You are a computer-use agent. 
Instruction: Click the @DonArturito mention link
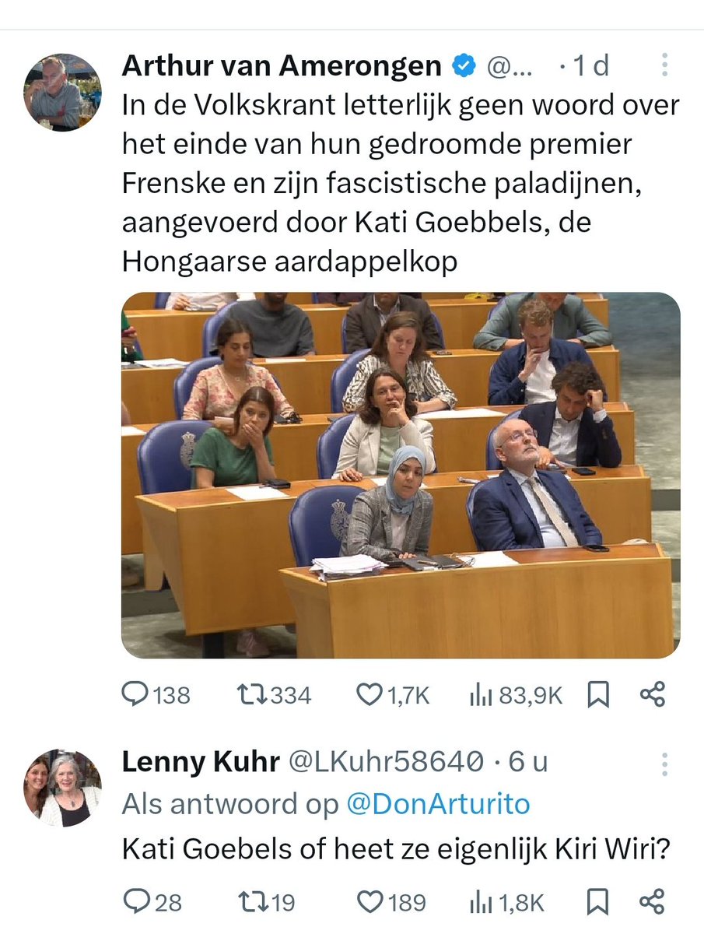click(x=439, y=804)
